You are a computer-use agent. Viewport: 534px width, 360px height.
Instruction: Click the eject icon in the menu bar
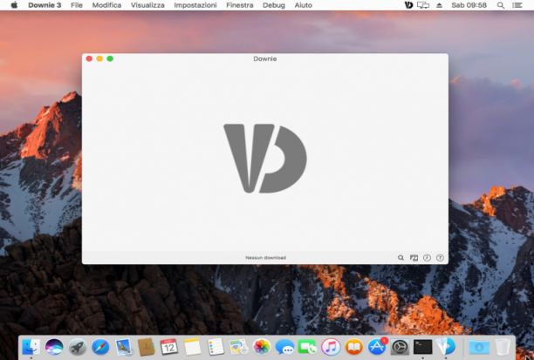[x=439, y=5]
